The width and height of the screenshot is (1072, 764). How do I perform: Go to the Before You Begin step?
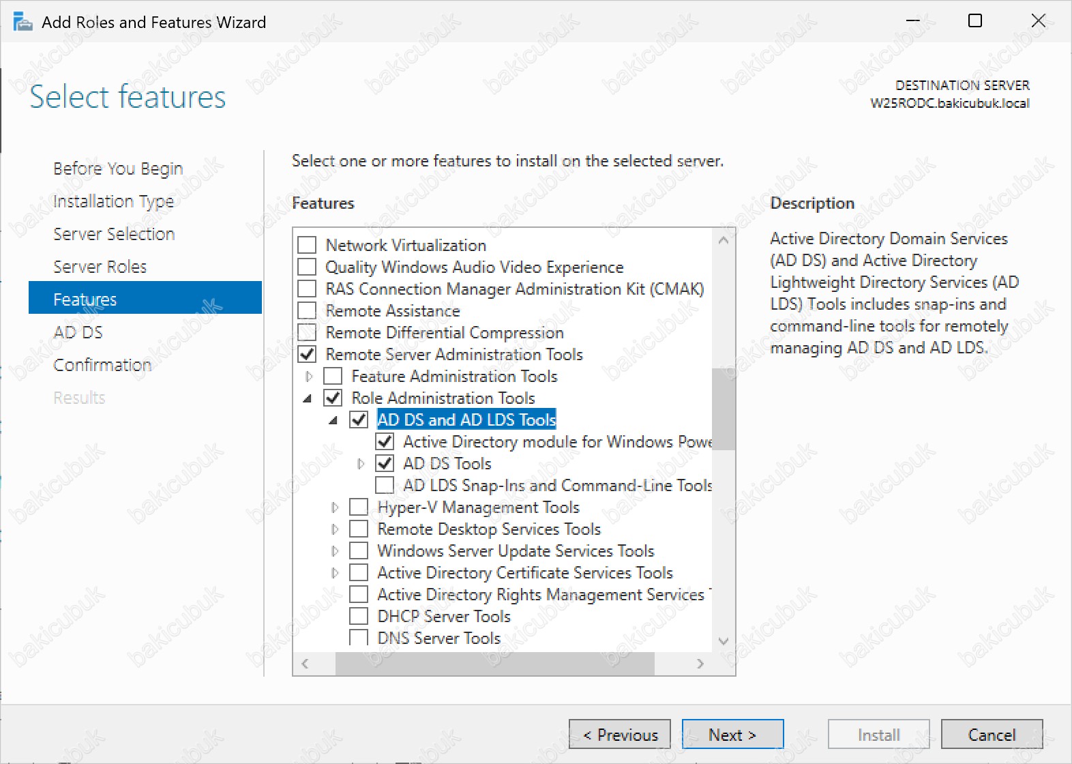pyautogui.click(x=118, y=168)
